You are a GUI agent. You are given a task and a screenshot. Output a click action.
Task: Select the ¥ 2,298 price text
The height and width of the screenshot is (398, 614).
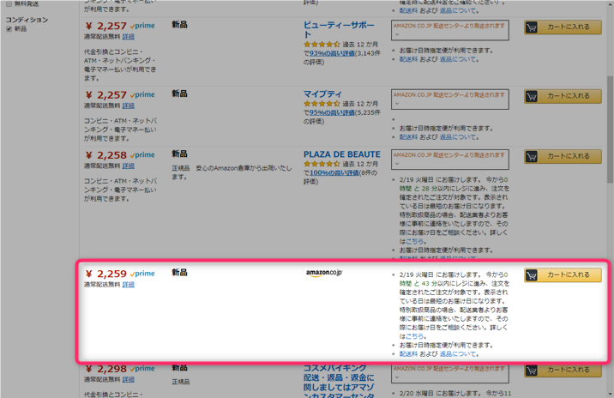(x=106, y=369)
